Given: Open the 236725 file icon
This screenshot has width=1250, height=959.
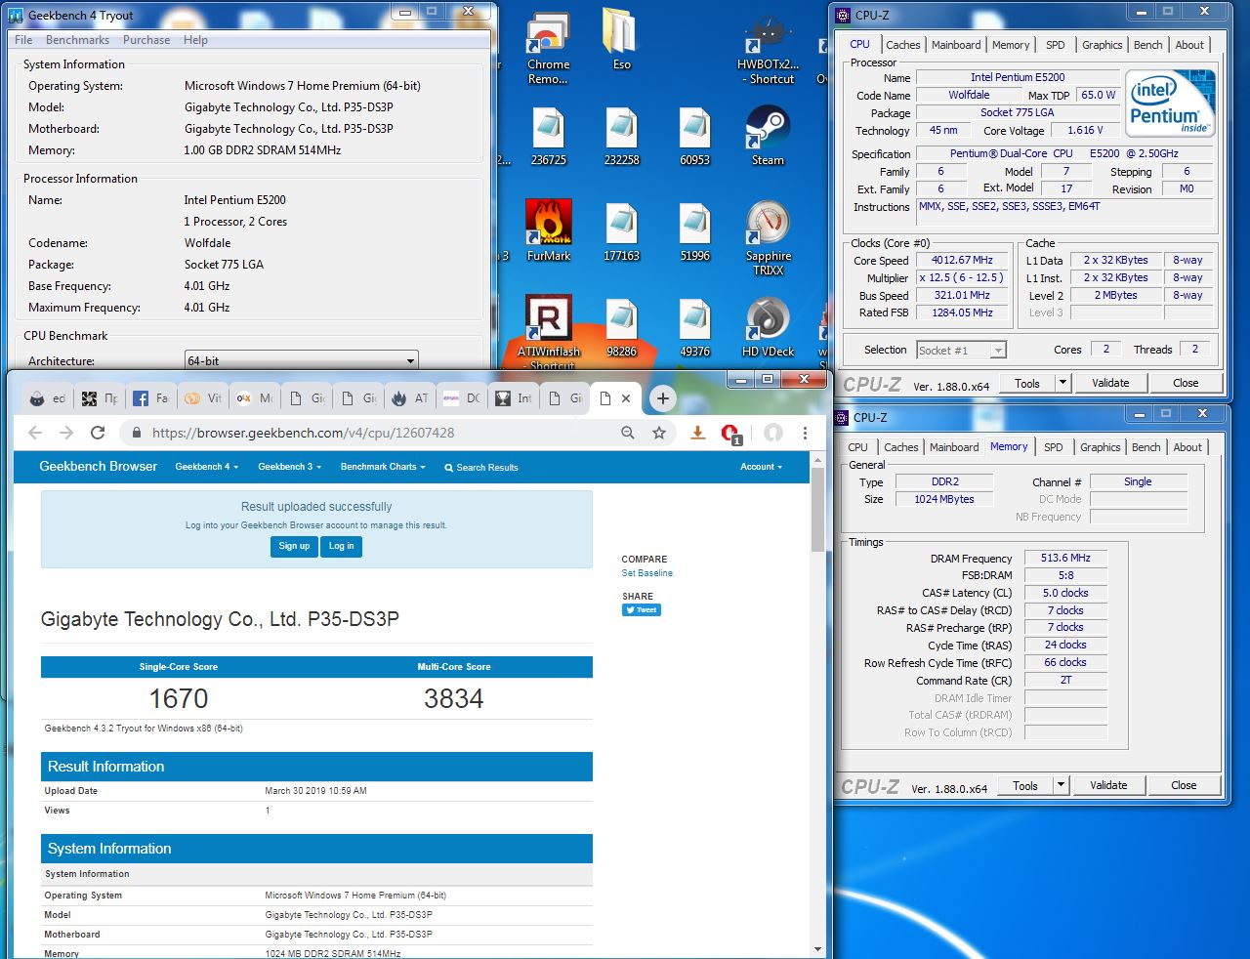Looking at the screenshot, I should coord(548,136).
